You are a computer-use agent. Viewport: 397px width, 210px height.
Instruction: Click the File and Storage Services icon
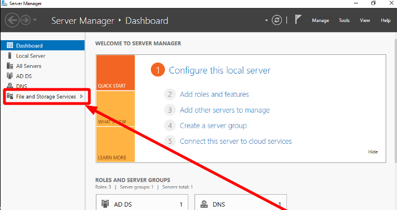pyautogui.click(x=10, y=96)
